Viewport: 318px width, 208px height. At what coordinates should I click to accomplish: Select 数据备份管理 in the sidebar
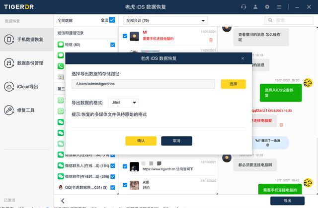point(26,63)
